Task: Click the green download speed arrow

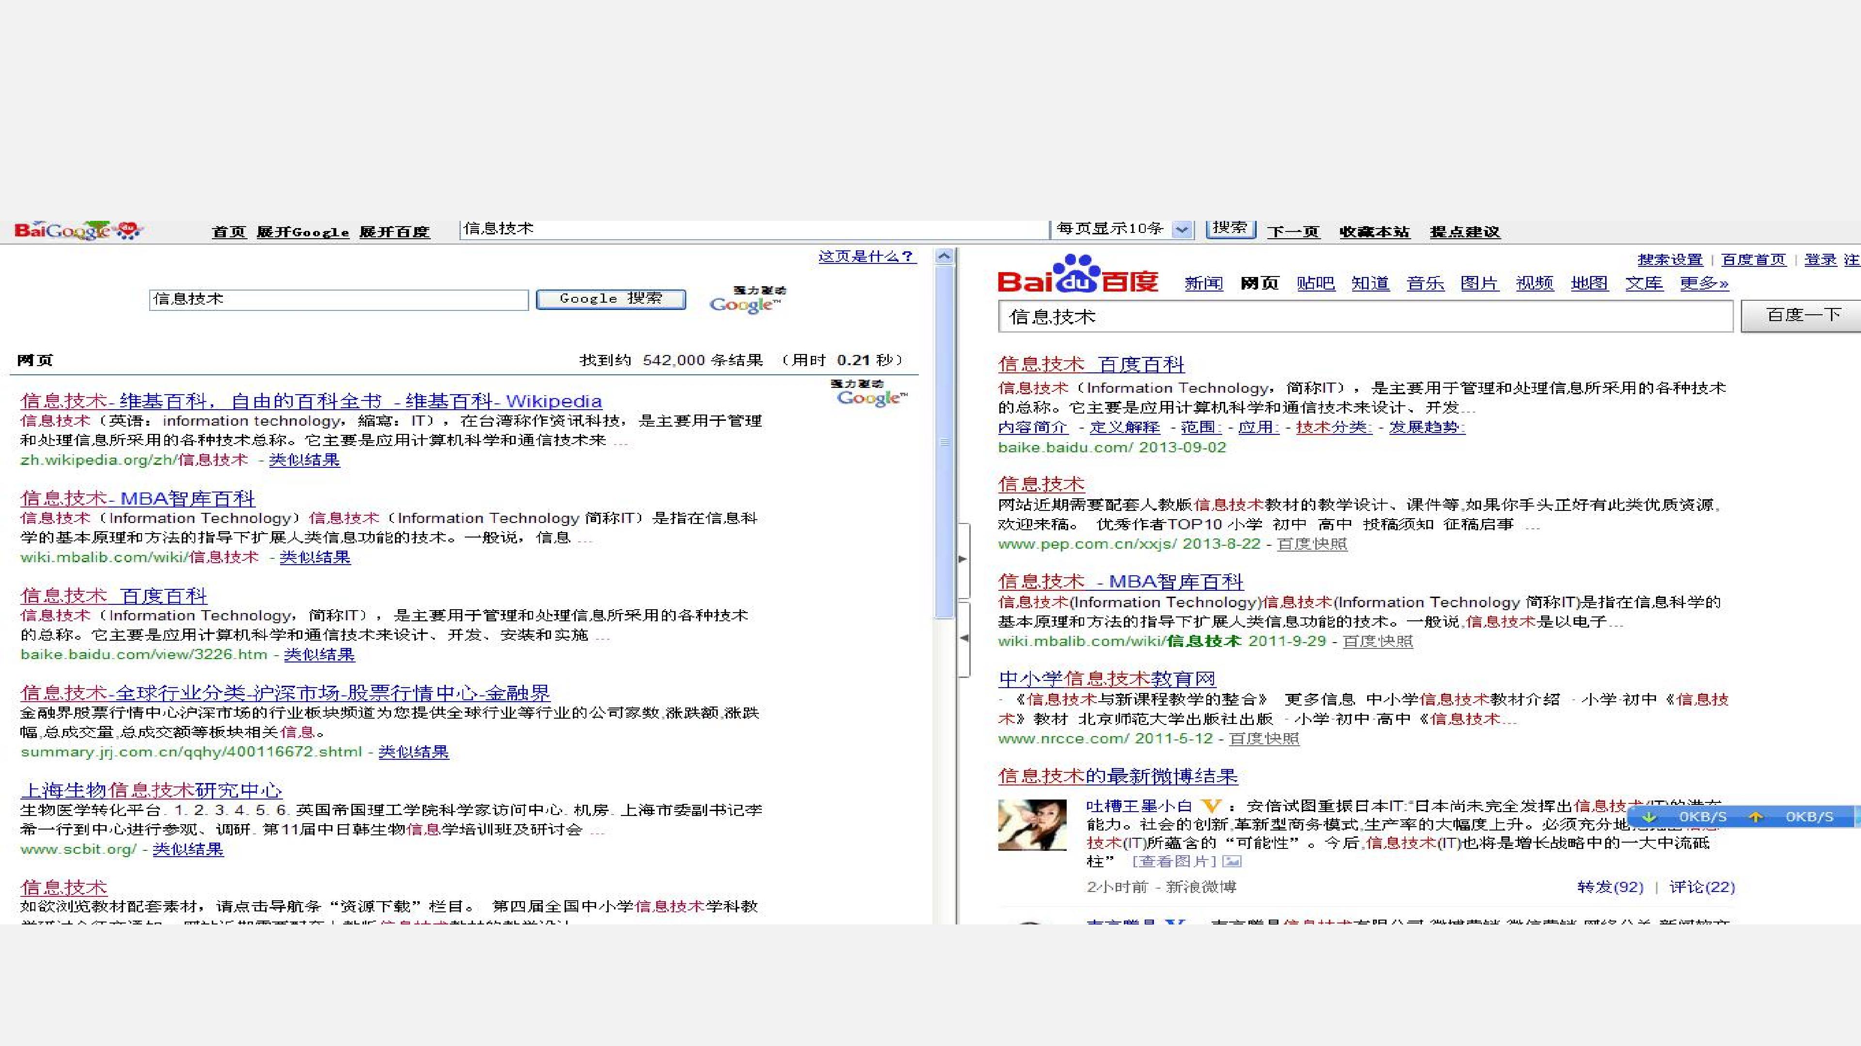Action: tap(1649, 817)
